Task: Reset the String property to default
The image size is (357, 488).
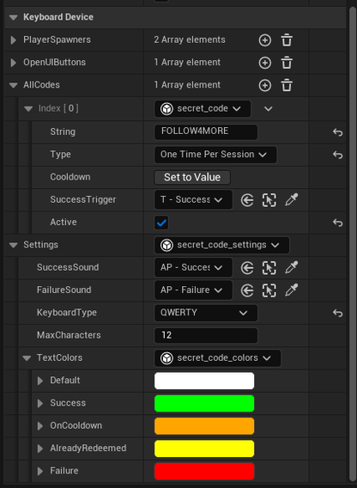Action: [x=337, y=132]
